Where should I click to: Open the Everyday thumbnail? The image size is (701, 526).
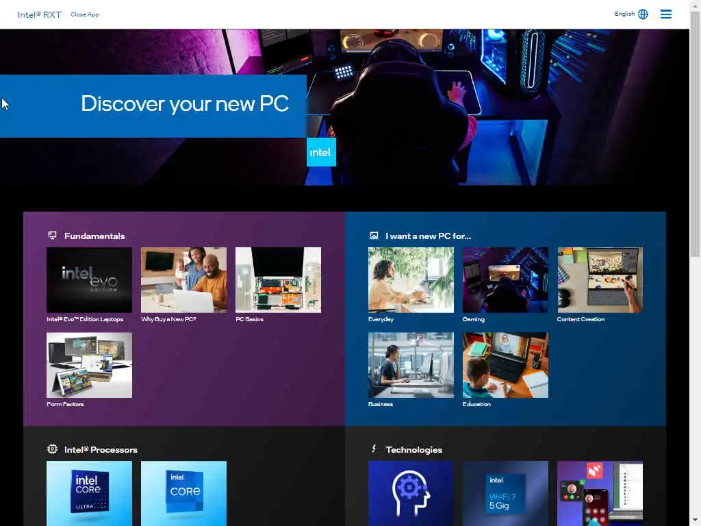pos(411,280)
